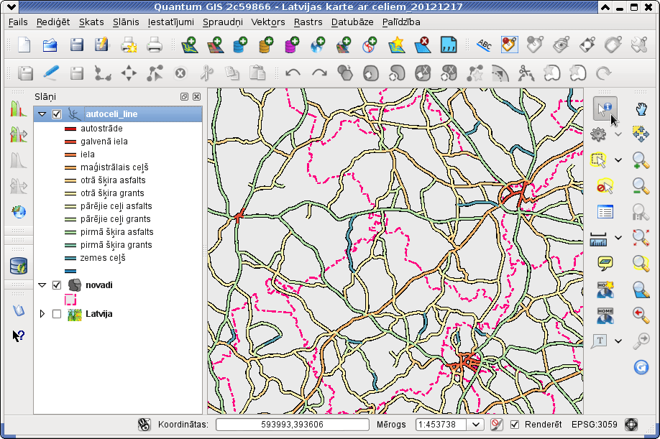Click the pink dashed novadi symbol swatch
660x439 pixels.
click(70, 300)
